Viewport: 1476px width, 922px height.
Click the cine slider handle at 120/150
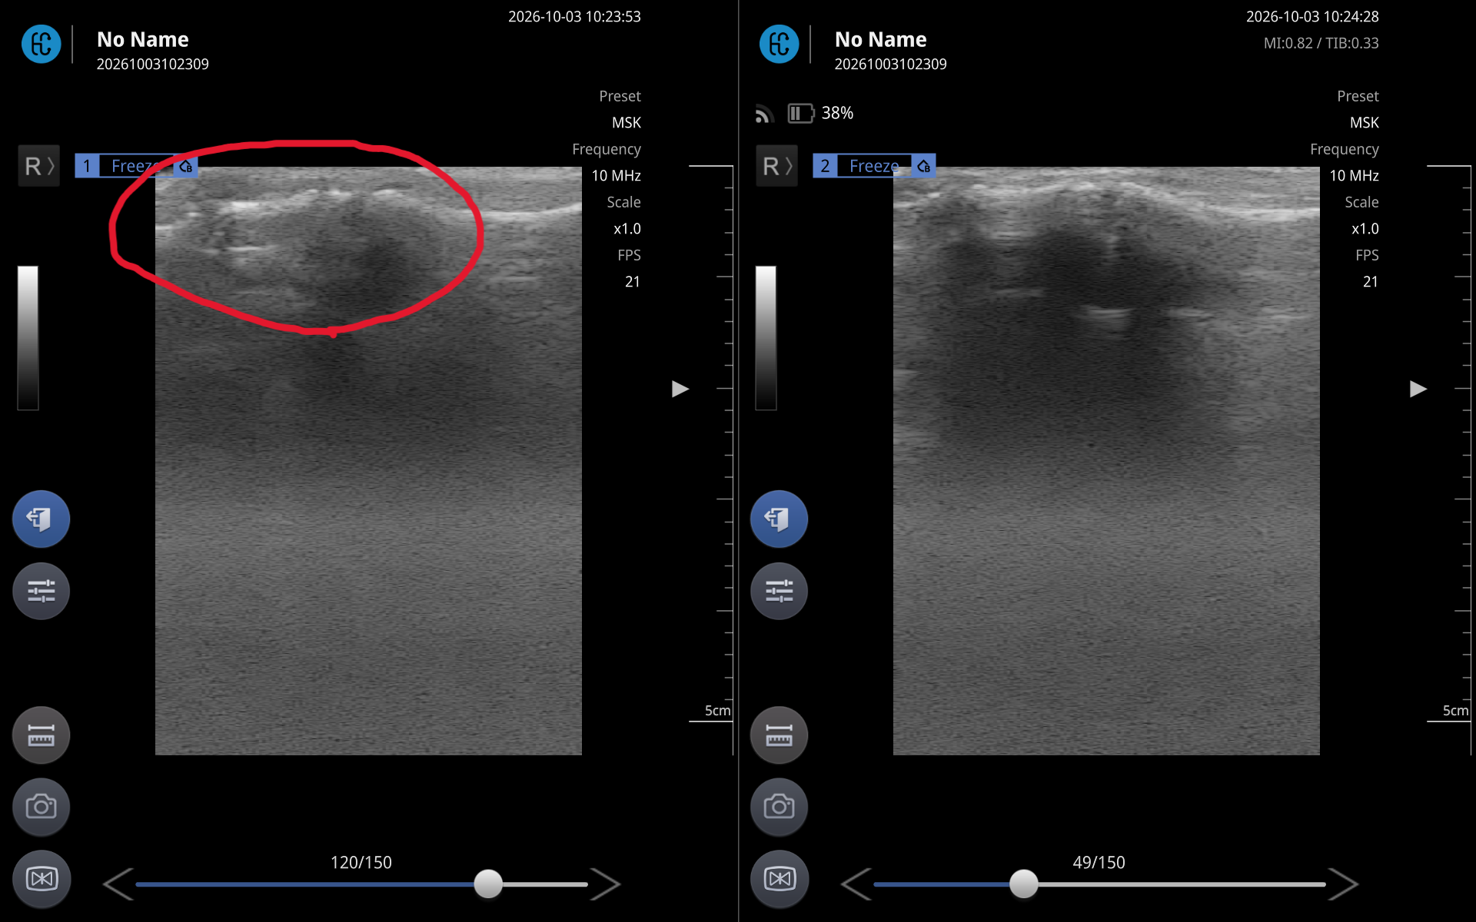click(x=488, y=884)
